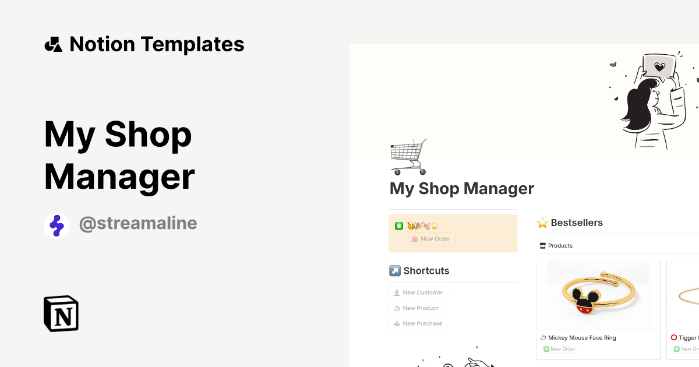Viewport: 699px width, 367px height.
Task: Click the My Shop Manager page title
Action: click(461, 188)
